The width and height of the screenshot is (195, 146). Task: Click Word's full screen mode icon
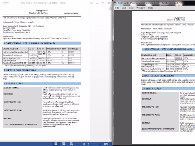[91, 3]
